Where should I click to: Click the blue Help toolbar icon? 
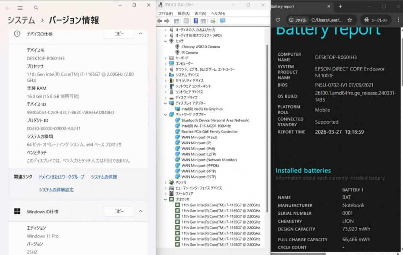(x=195, y=21)
